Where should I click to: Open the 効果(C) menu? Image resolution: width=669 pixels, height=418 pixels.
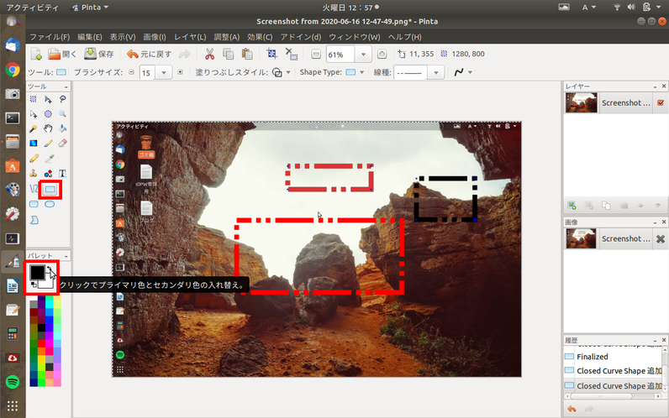260,37
